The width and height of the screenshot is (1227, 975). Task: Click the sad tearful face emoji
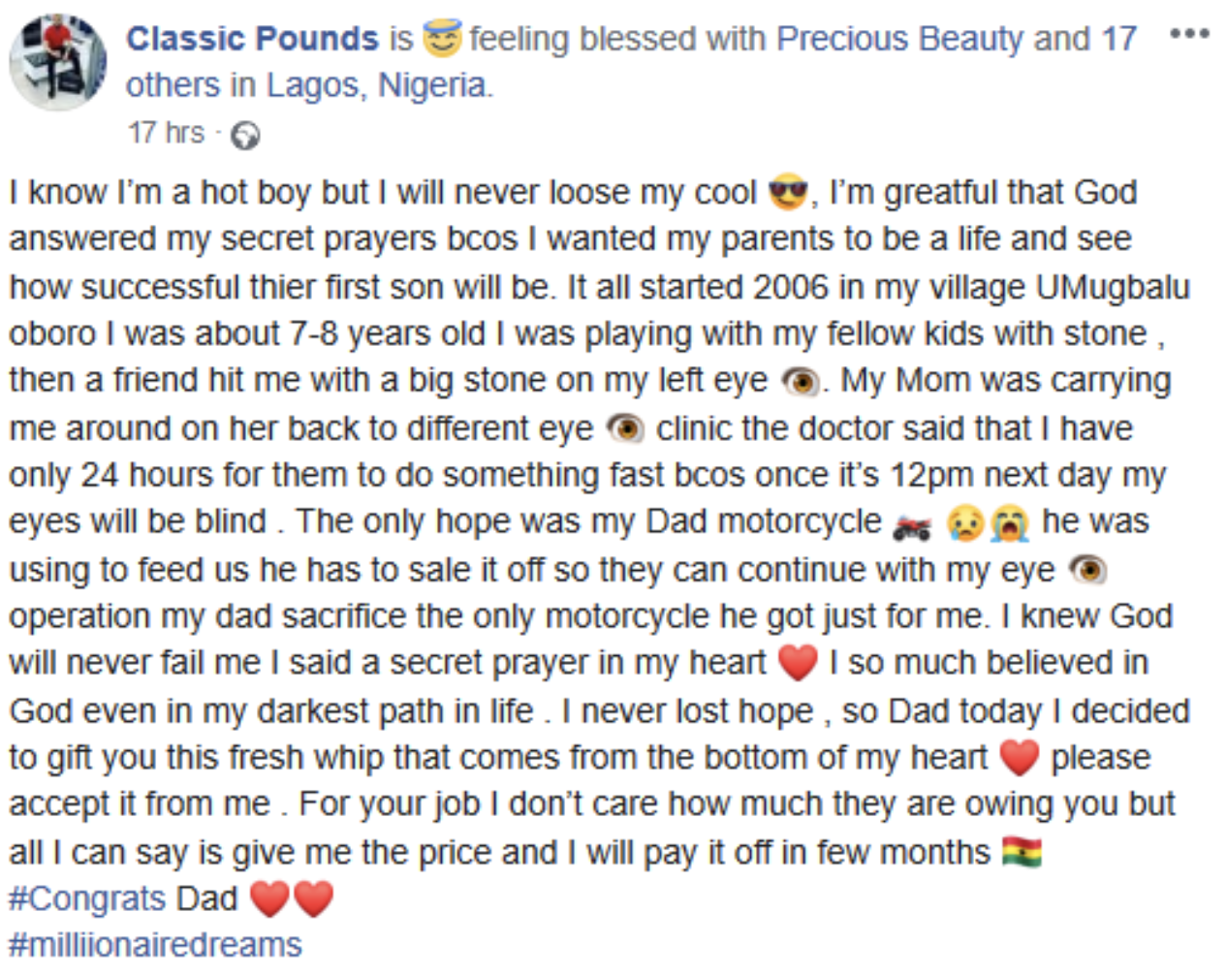(965, 523)
